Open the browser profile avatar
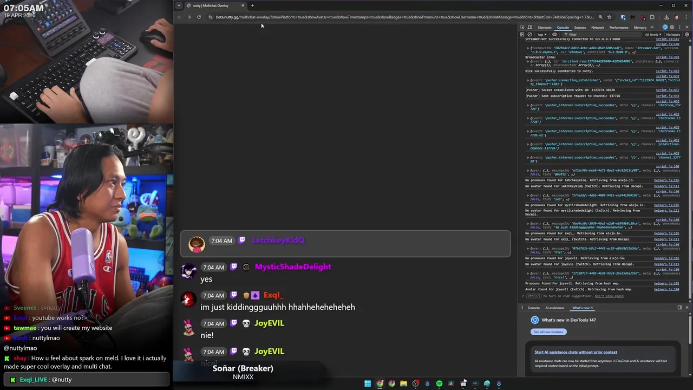 coord(677,17)
